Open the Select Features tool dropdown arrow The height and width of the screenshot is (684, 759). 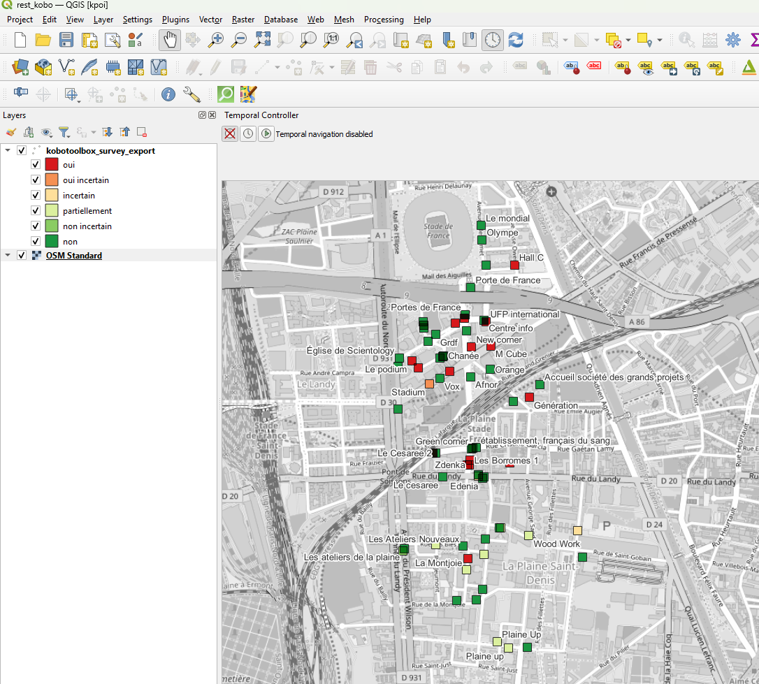[565, 40]
